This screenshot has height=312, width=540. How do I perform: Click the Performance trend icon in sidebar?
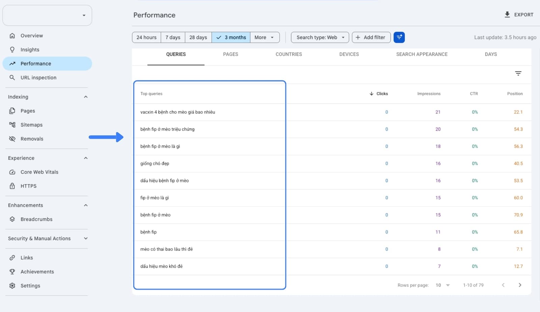click(12, 64)
